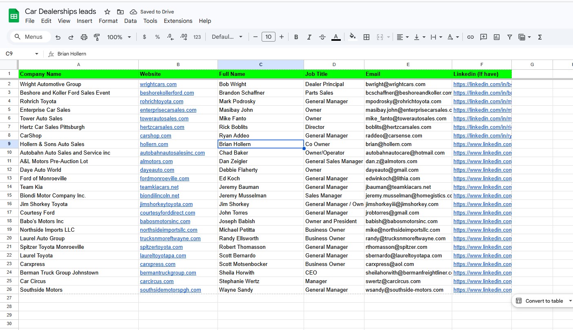The height and width of the screenshot is (330, 573).
Task: Open the fill color picker
Action: click(x=353, y=37)
